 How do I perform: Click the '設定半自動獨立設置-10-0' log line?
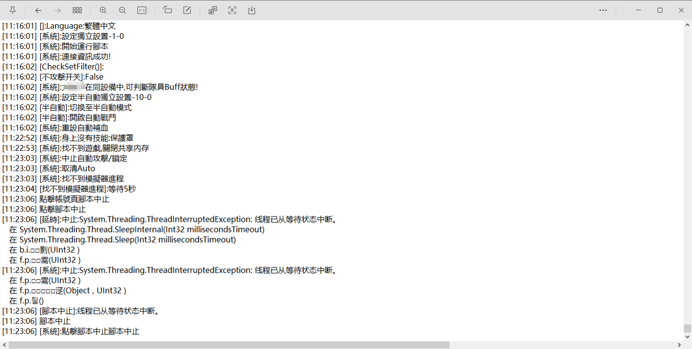tap(77, 98)
